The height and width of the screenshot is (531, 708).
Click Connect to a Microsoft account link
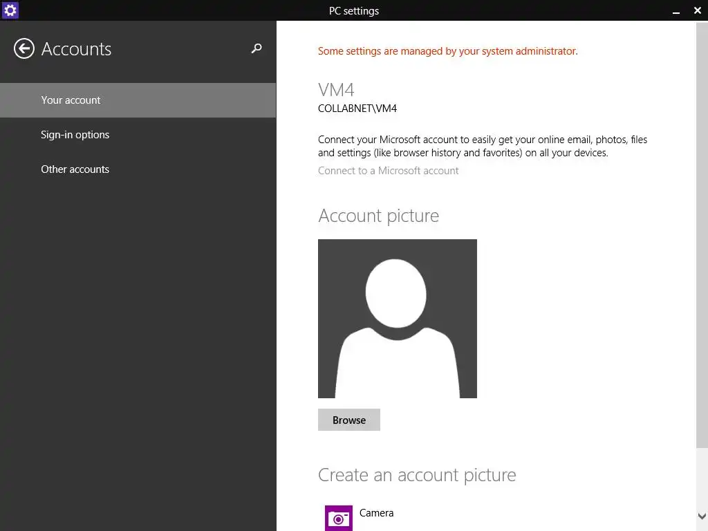(x=389, y=171)
